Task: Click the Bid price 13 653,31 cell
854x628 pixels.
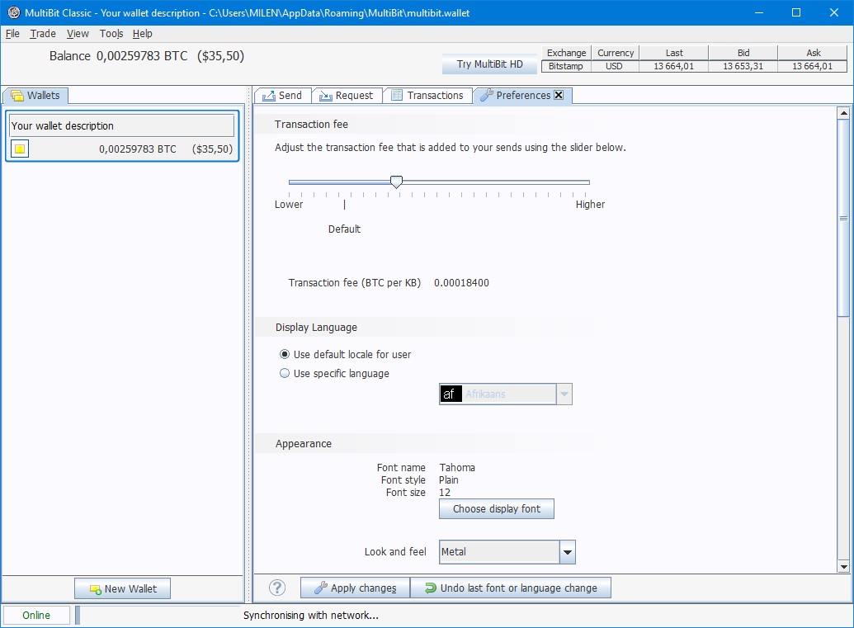Action: pyautogui.click(x=743, y=66)
